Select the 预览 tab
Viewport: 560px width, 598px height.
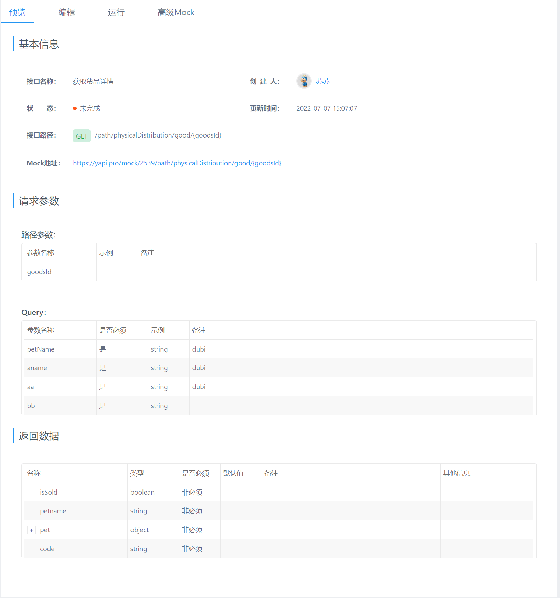[17, 12]
